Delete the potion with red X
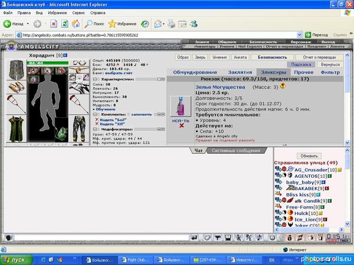The width and height of the screenshot is (354, 265). (x=182, y=125)
